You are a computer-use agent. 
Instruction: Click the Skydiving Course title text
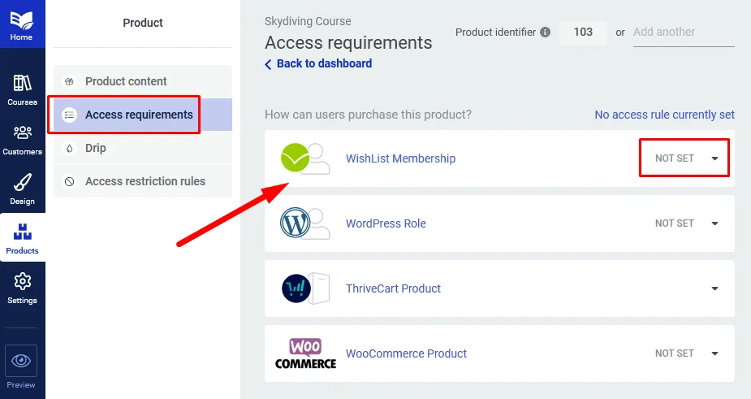pyautogui.click(x=308, y=21)
